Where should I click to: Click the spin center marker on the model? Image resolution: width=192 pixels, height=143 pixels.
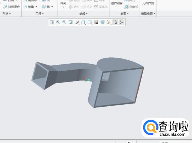pyautogui.click(x=86, y=79)
